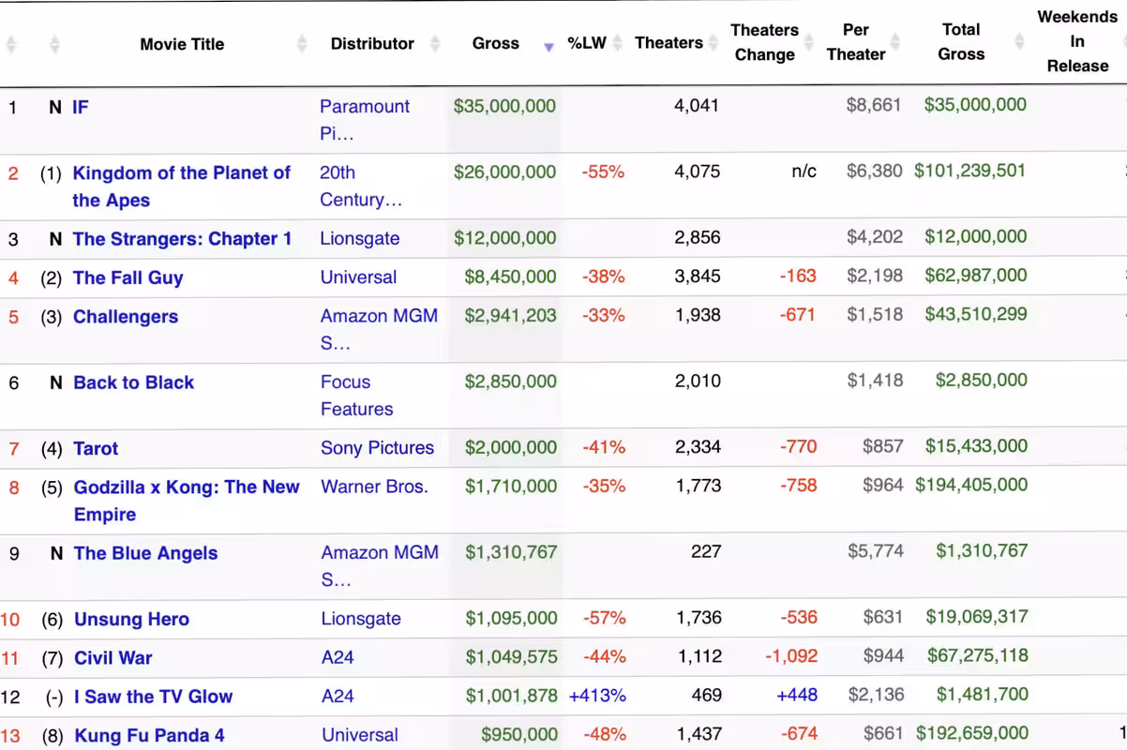Open Godzilla x Kong: The New Empire
Viewport: 1127px width, 750px height.
187,501
